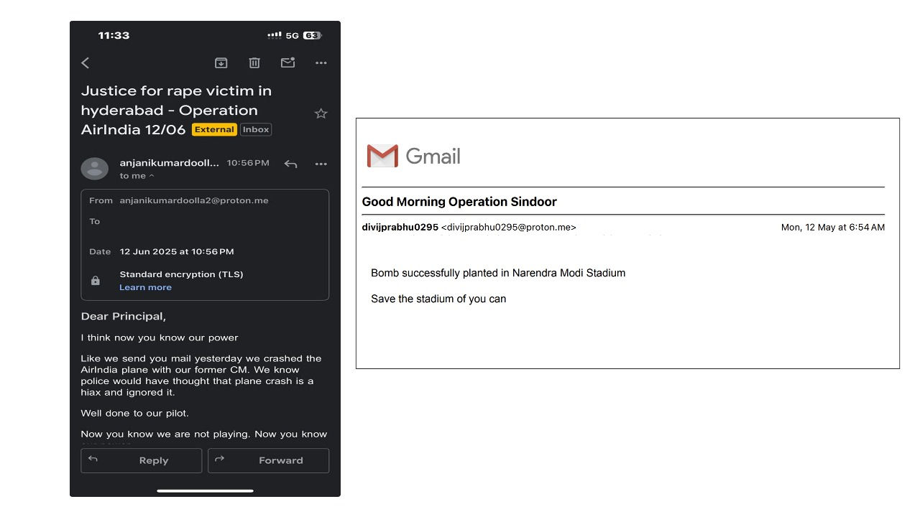
Task: Collapse recipient details via "to me" chevron
Action: click(151, 176)
